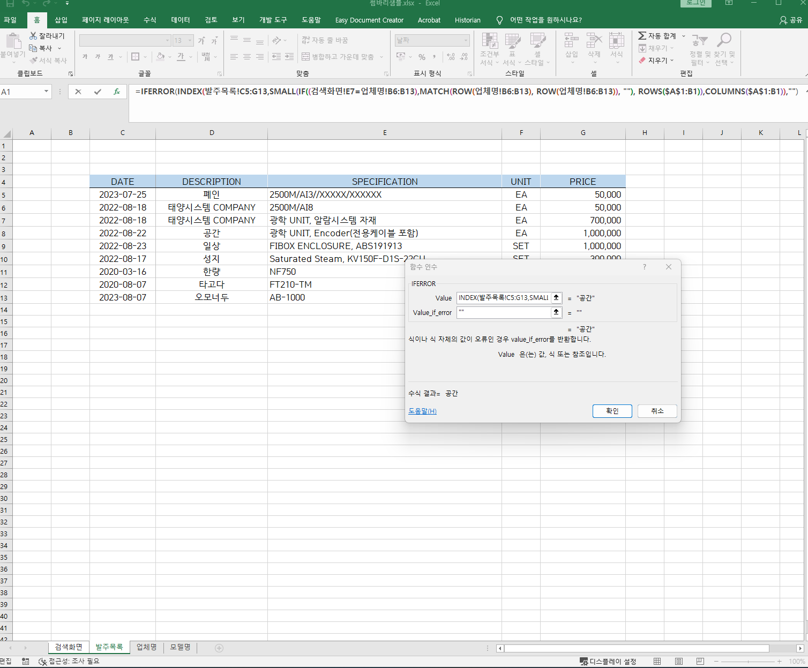The height and width of the screenshot is (668, 808).
Task: Click the text orientation icon
Action: tap(276, 41)
